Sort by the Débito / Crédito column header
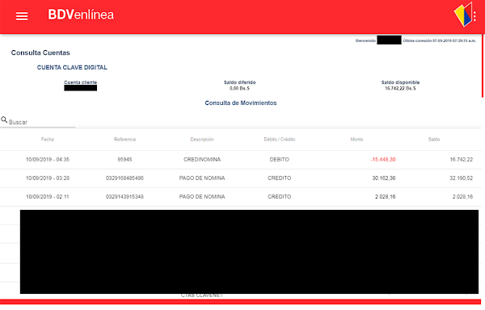This screenshot has height=310, width=485. (280, 139)
